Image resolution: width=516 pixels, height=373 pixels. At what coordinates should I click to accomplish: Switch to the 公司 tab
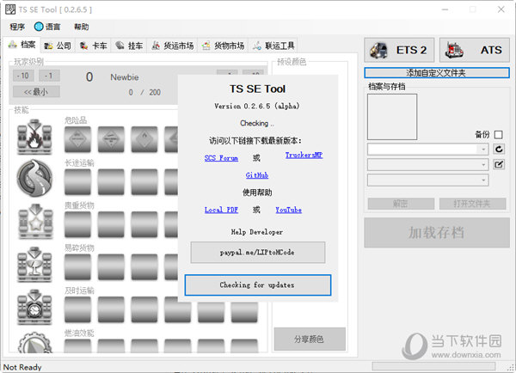point(58,46)
